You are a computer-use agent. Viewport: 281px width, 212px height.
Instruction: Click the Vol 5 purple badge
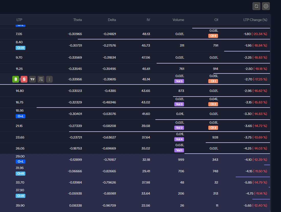coord(179,81)
